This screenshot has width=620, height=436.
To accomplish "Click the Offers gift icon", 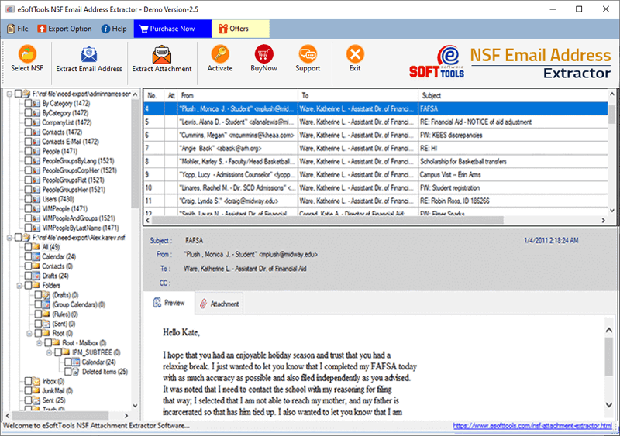I will (x=222, y=29).
